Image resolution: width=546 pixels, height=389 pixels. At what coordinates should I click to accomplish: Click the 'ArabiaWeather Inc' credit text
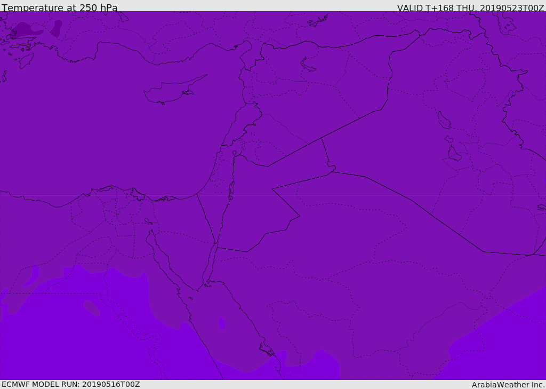[508, 385]
